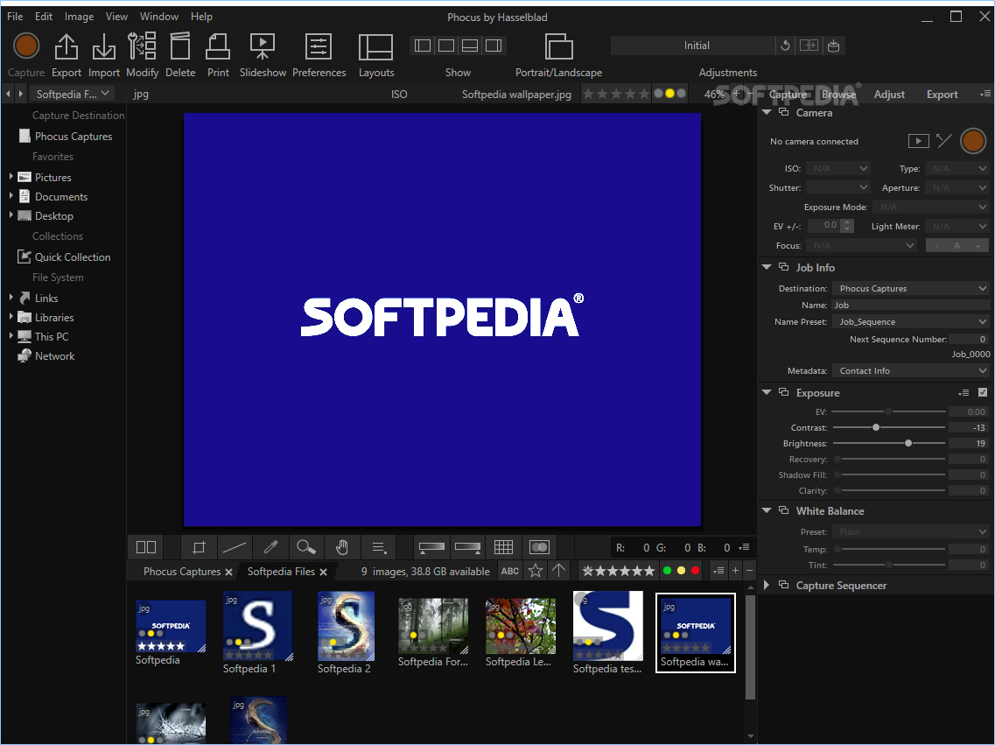
Task: Click the Job Name input field
Action: point(911,306)
